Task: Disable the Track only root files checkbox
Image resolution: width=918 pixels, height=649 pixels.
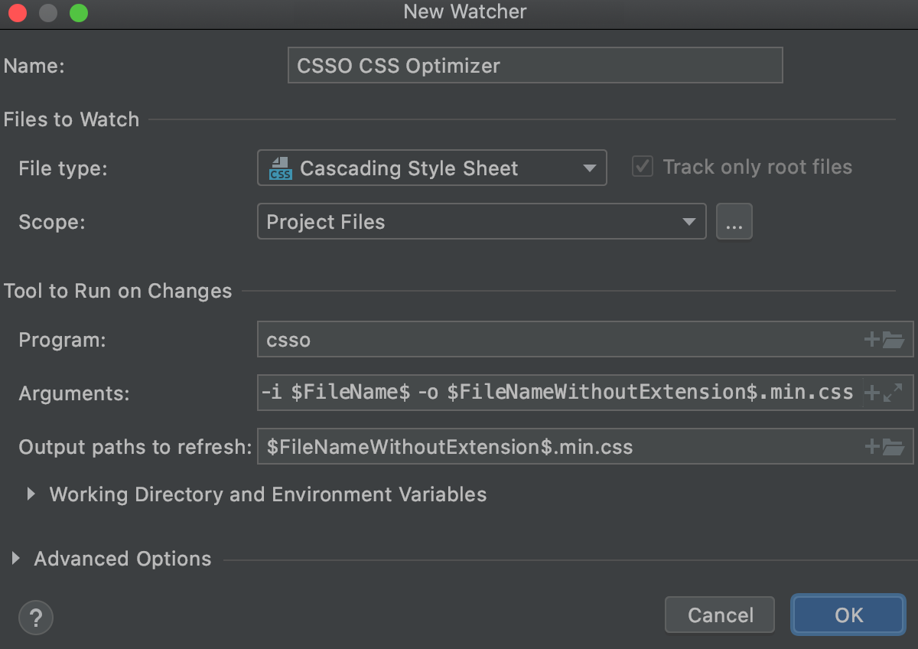Action: [x=641, y=166]
